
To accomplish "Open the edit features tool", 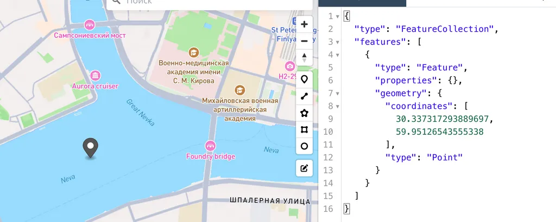I will (304, 168).
